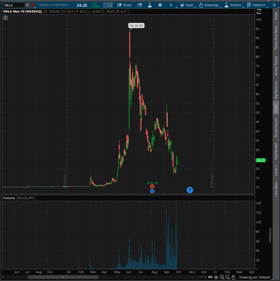Change the D timeframe aggregation
The height and width of the screenshot is (281, 280).
tap(171, 5)
